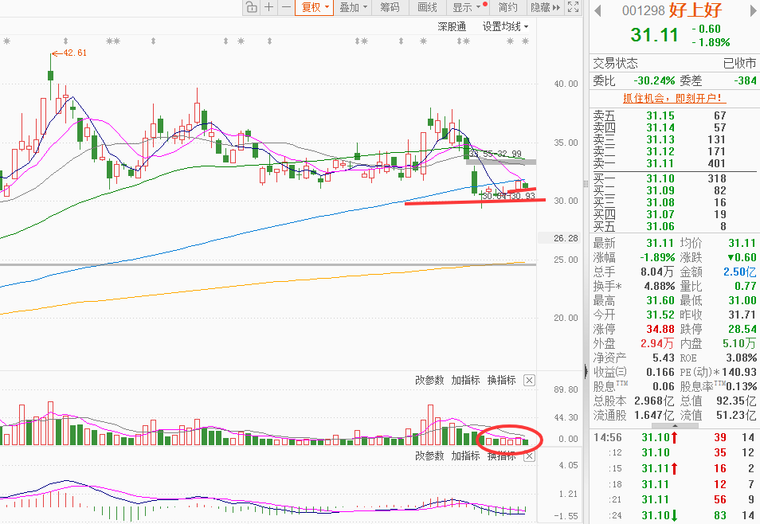
Task: Click the 14:56 tick trade row
Action: (x=674, y=437)
